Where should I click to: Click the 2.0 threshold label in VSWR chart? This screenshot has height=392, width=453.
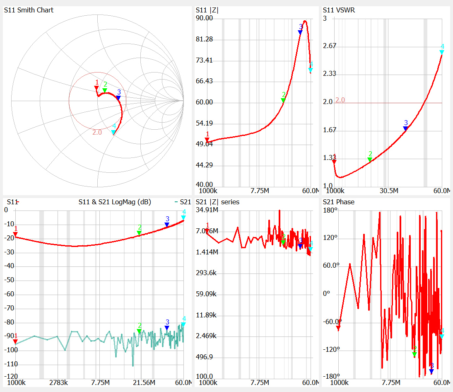340,100
